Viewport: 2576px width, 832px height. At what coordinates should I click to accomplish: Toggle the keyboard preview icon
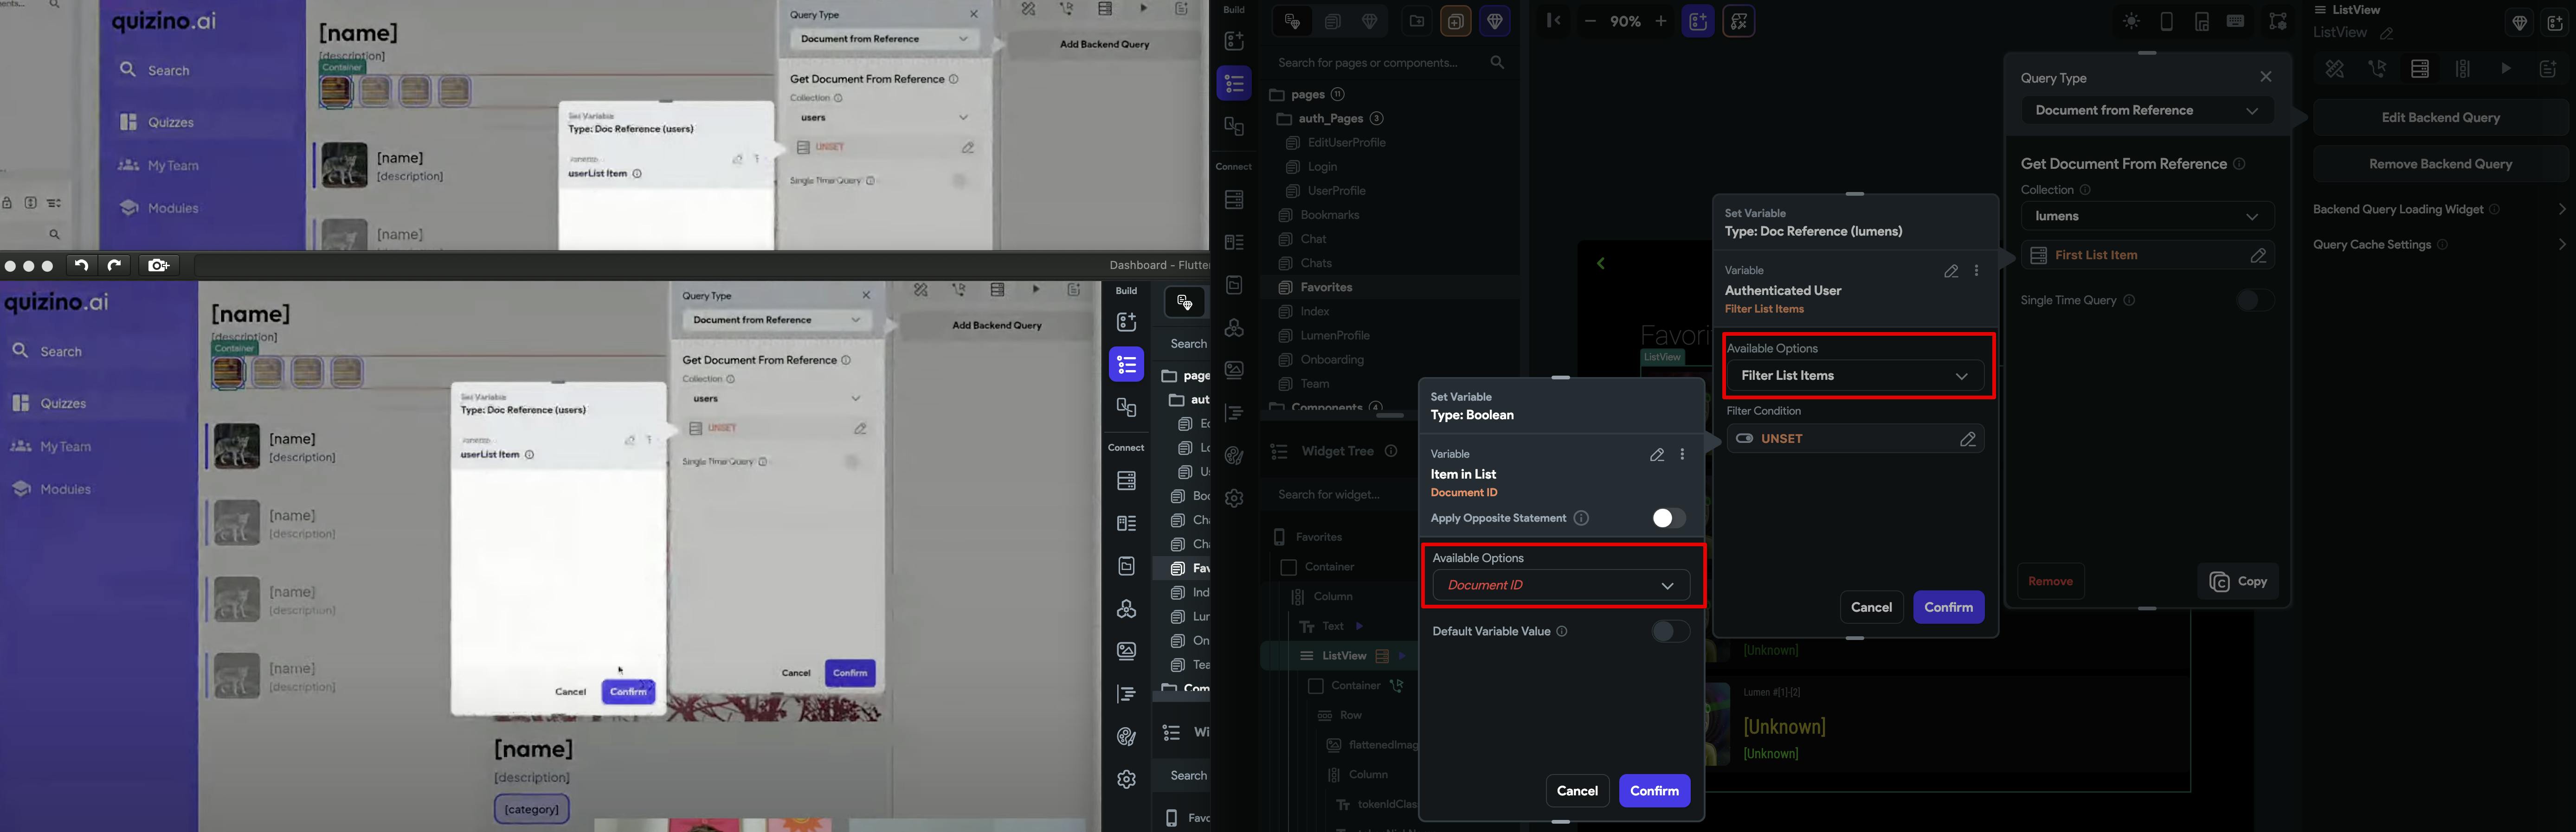tap(2236, 22)
